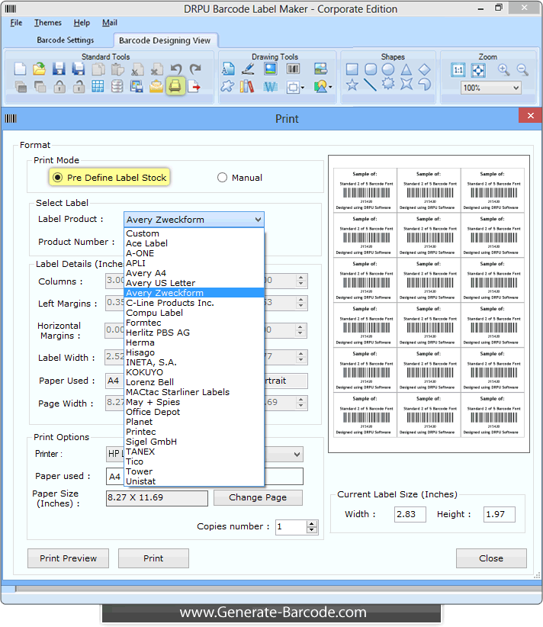This screenshot has width=543, height=627.
Task: Select the Manual print mode option
Action: point(222,178)
